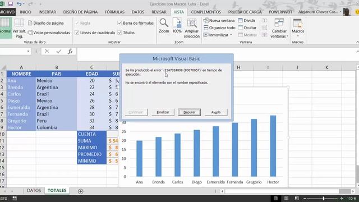
Task: Open the POWERPIVOT tab
Action: pyautogui.click(x=280, y=12)
